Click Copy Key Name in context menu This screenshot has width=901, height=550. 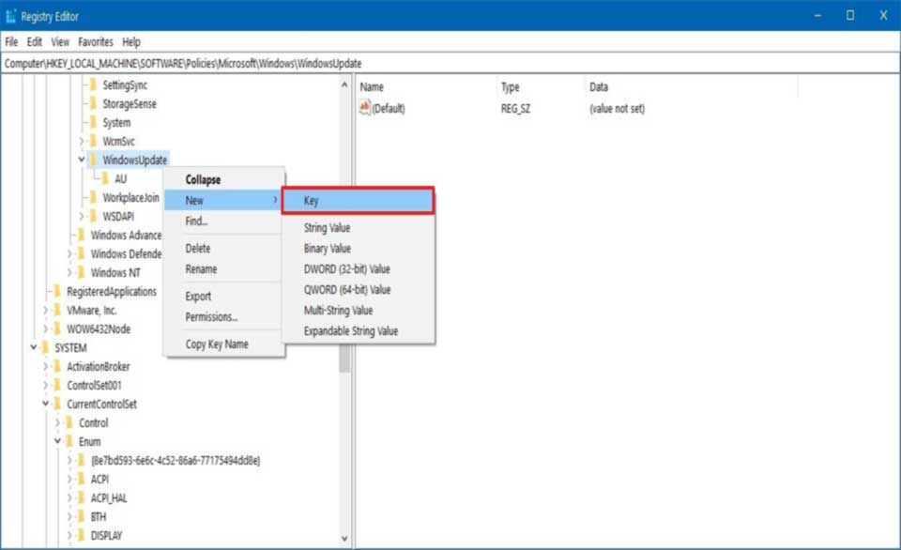click(x=224, y=344)
